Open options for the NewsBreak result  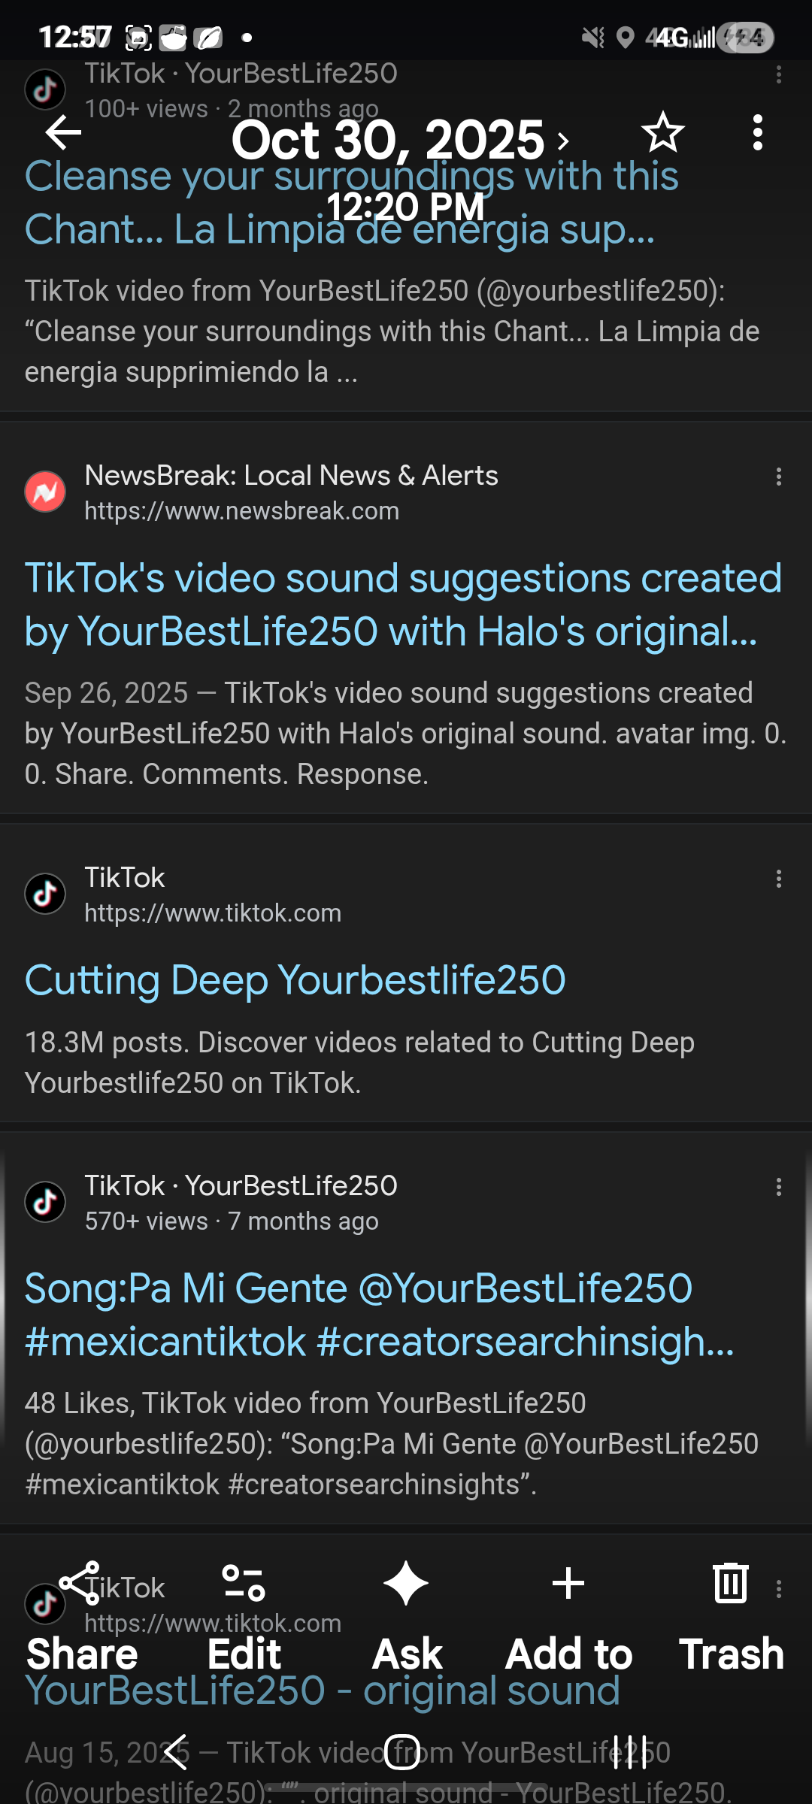779,477
